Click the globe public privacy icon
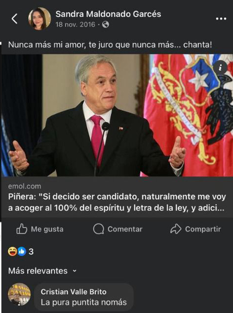This screenshot has height=313, width=233. click(x=106, y=25)
